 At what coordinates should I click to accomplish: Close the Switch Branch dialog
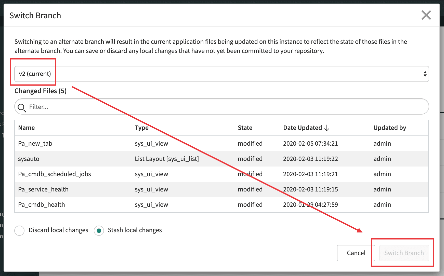(x=426, y=15)
